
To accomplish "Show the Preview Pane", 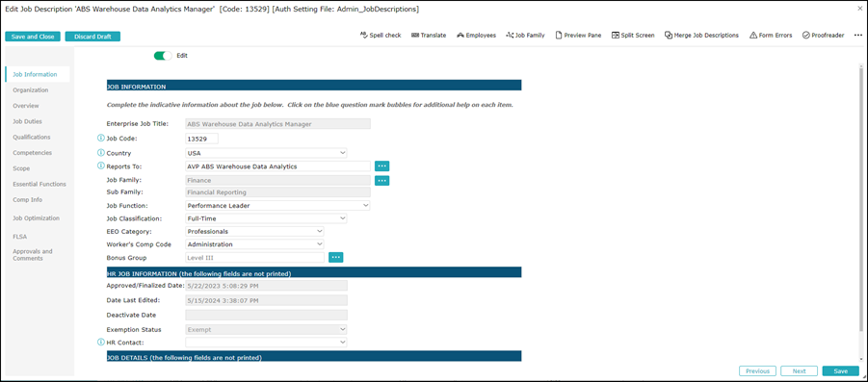I will point(578,35).
